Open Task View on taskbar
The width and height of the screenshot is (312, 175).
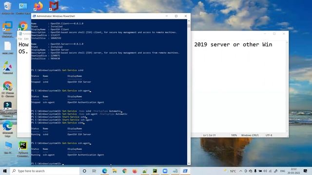(x=94, y=171)
